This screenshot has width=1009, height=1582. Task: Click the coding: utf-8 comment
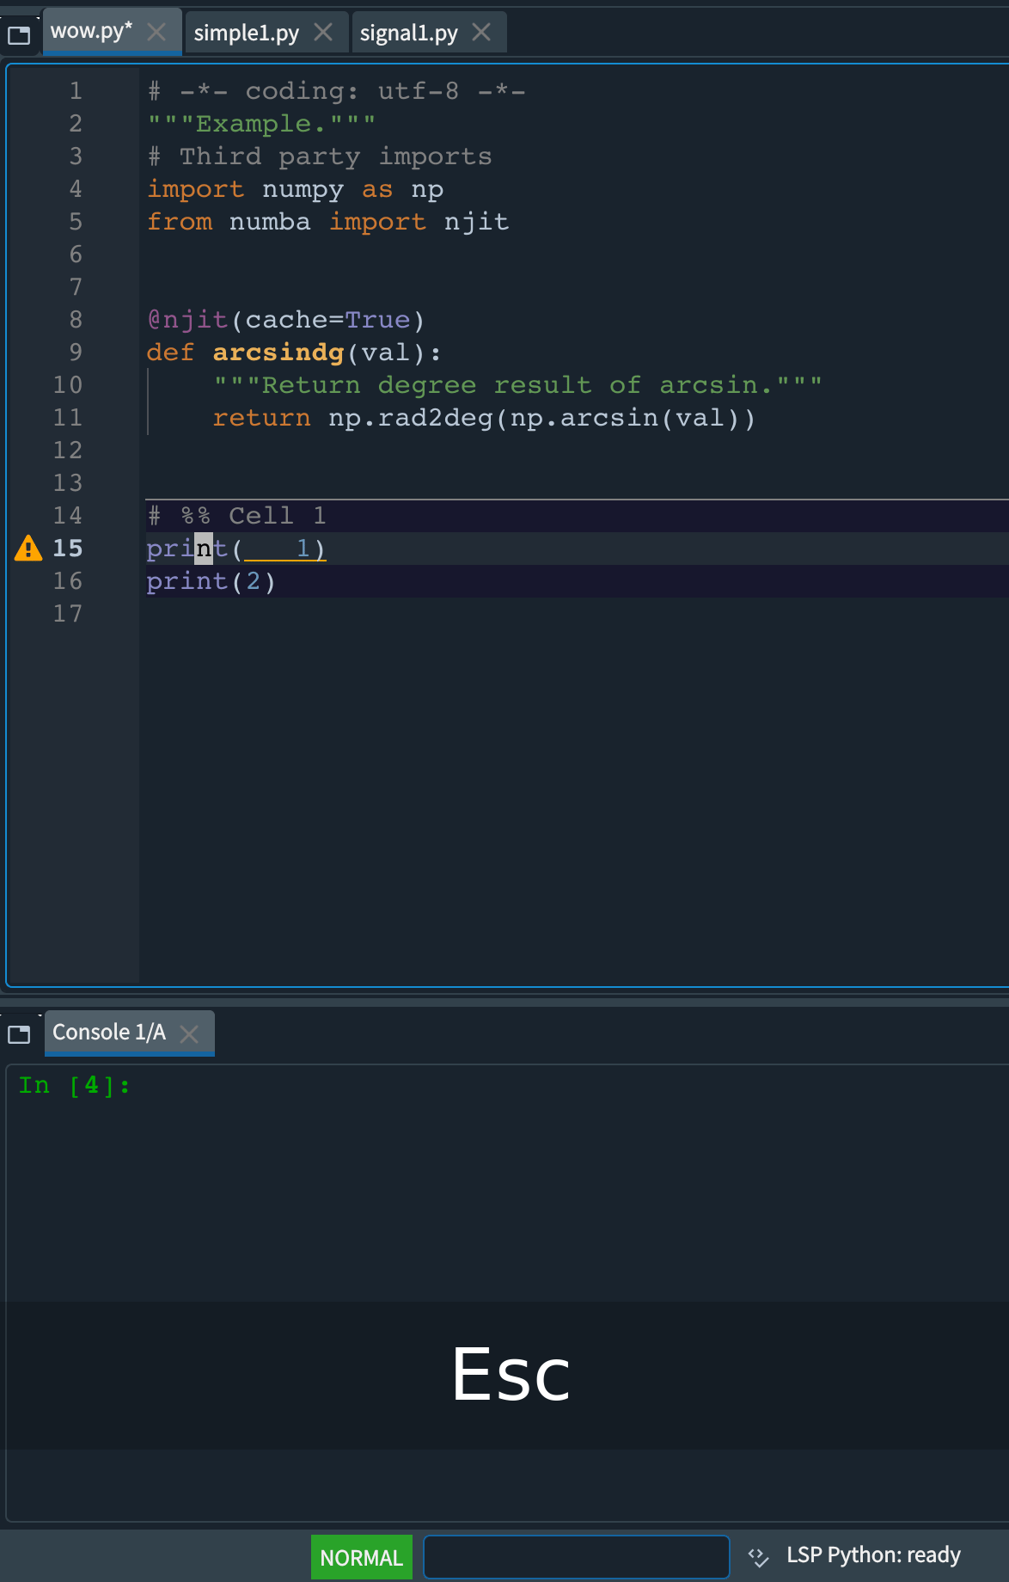336,91
